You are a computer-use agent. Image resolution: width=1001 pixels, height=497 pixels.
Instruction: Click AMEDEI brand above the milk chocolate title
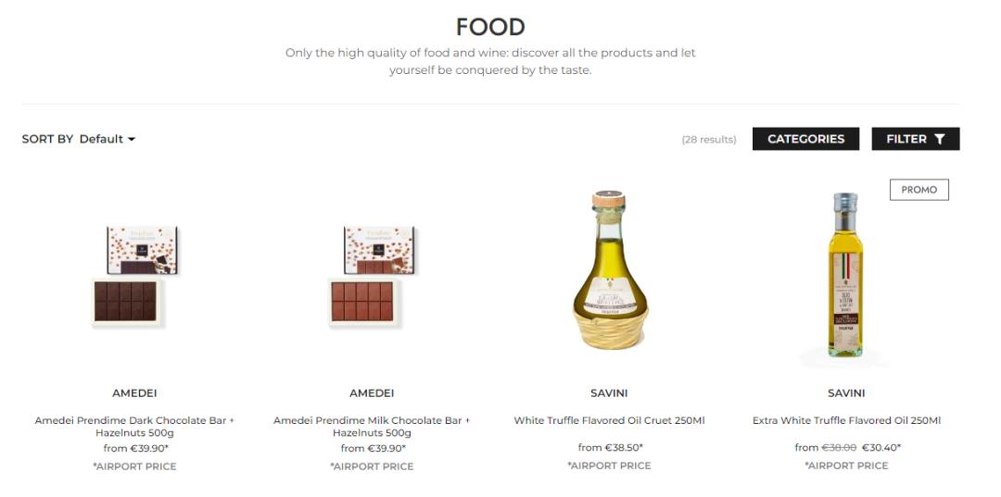pyautogui.click(x=372, y=393)
